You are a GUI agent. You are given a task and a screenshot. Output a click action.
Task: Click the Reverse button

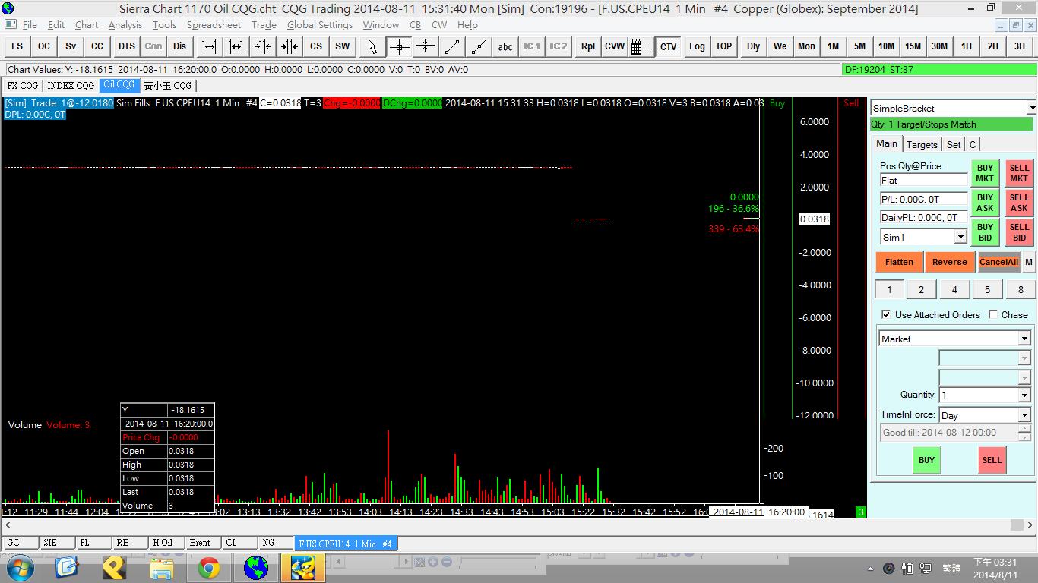point(950,262)
